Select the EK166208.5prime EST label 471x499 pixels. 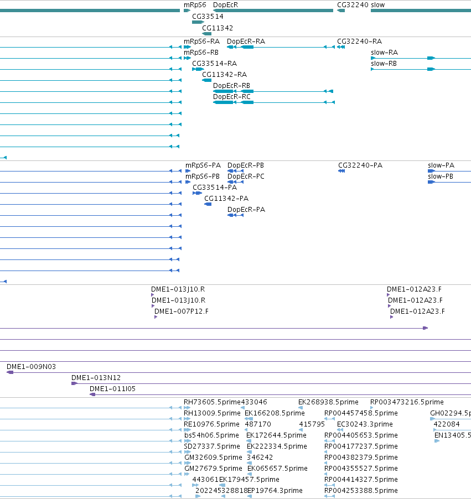coord(275,413)
